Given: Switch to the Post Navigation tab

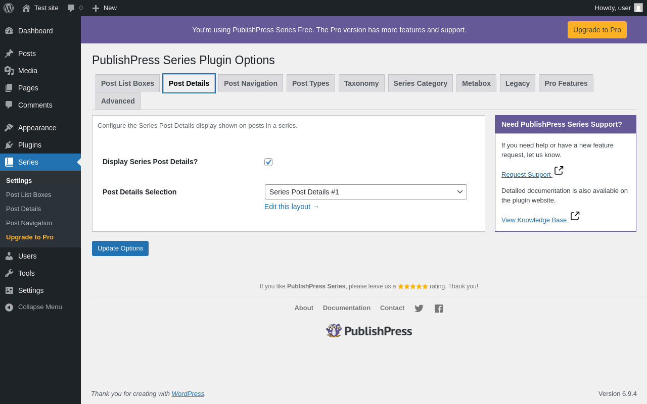Looking at the screenshot, I should coord(251,83).
